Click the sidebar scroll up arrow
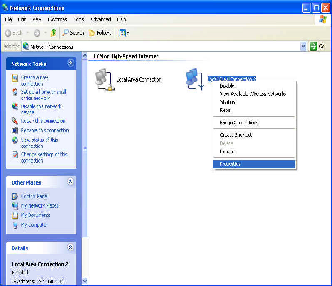Viewport: 332px width, 286px height. pos(85,56)
